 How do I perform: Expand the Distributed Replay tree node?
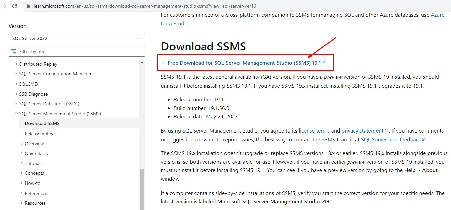click(16, 64)
